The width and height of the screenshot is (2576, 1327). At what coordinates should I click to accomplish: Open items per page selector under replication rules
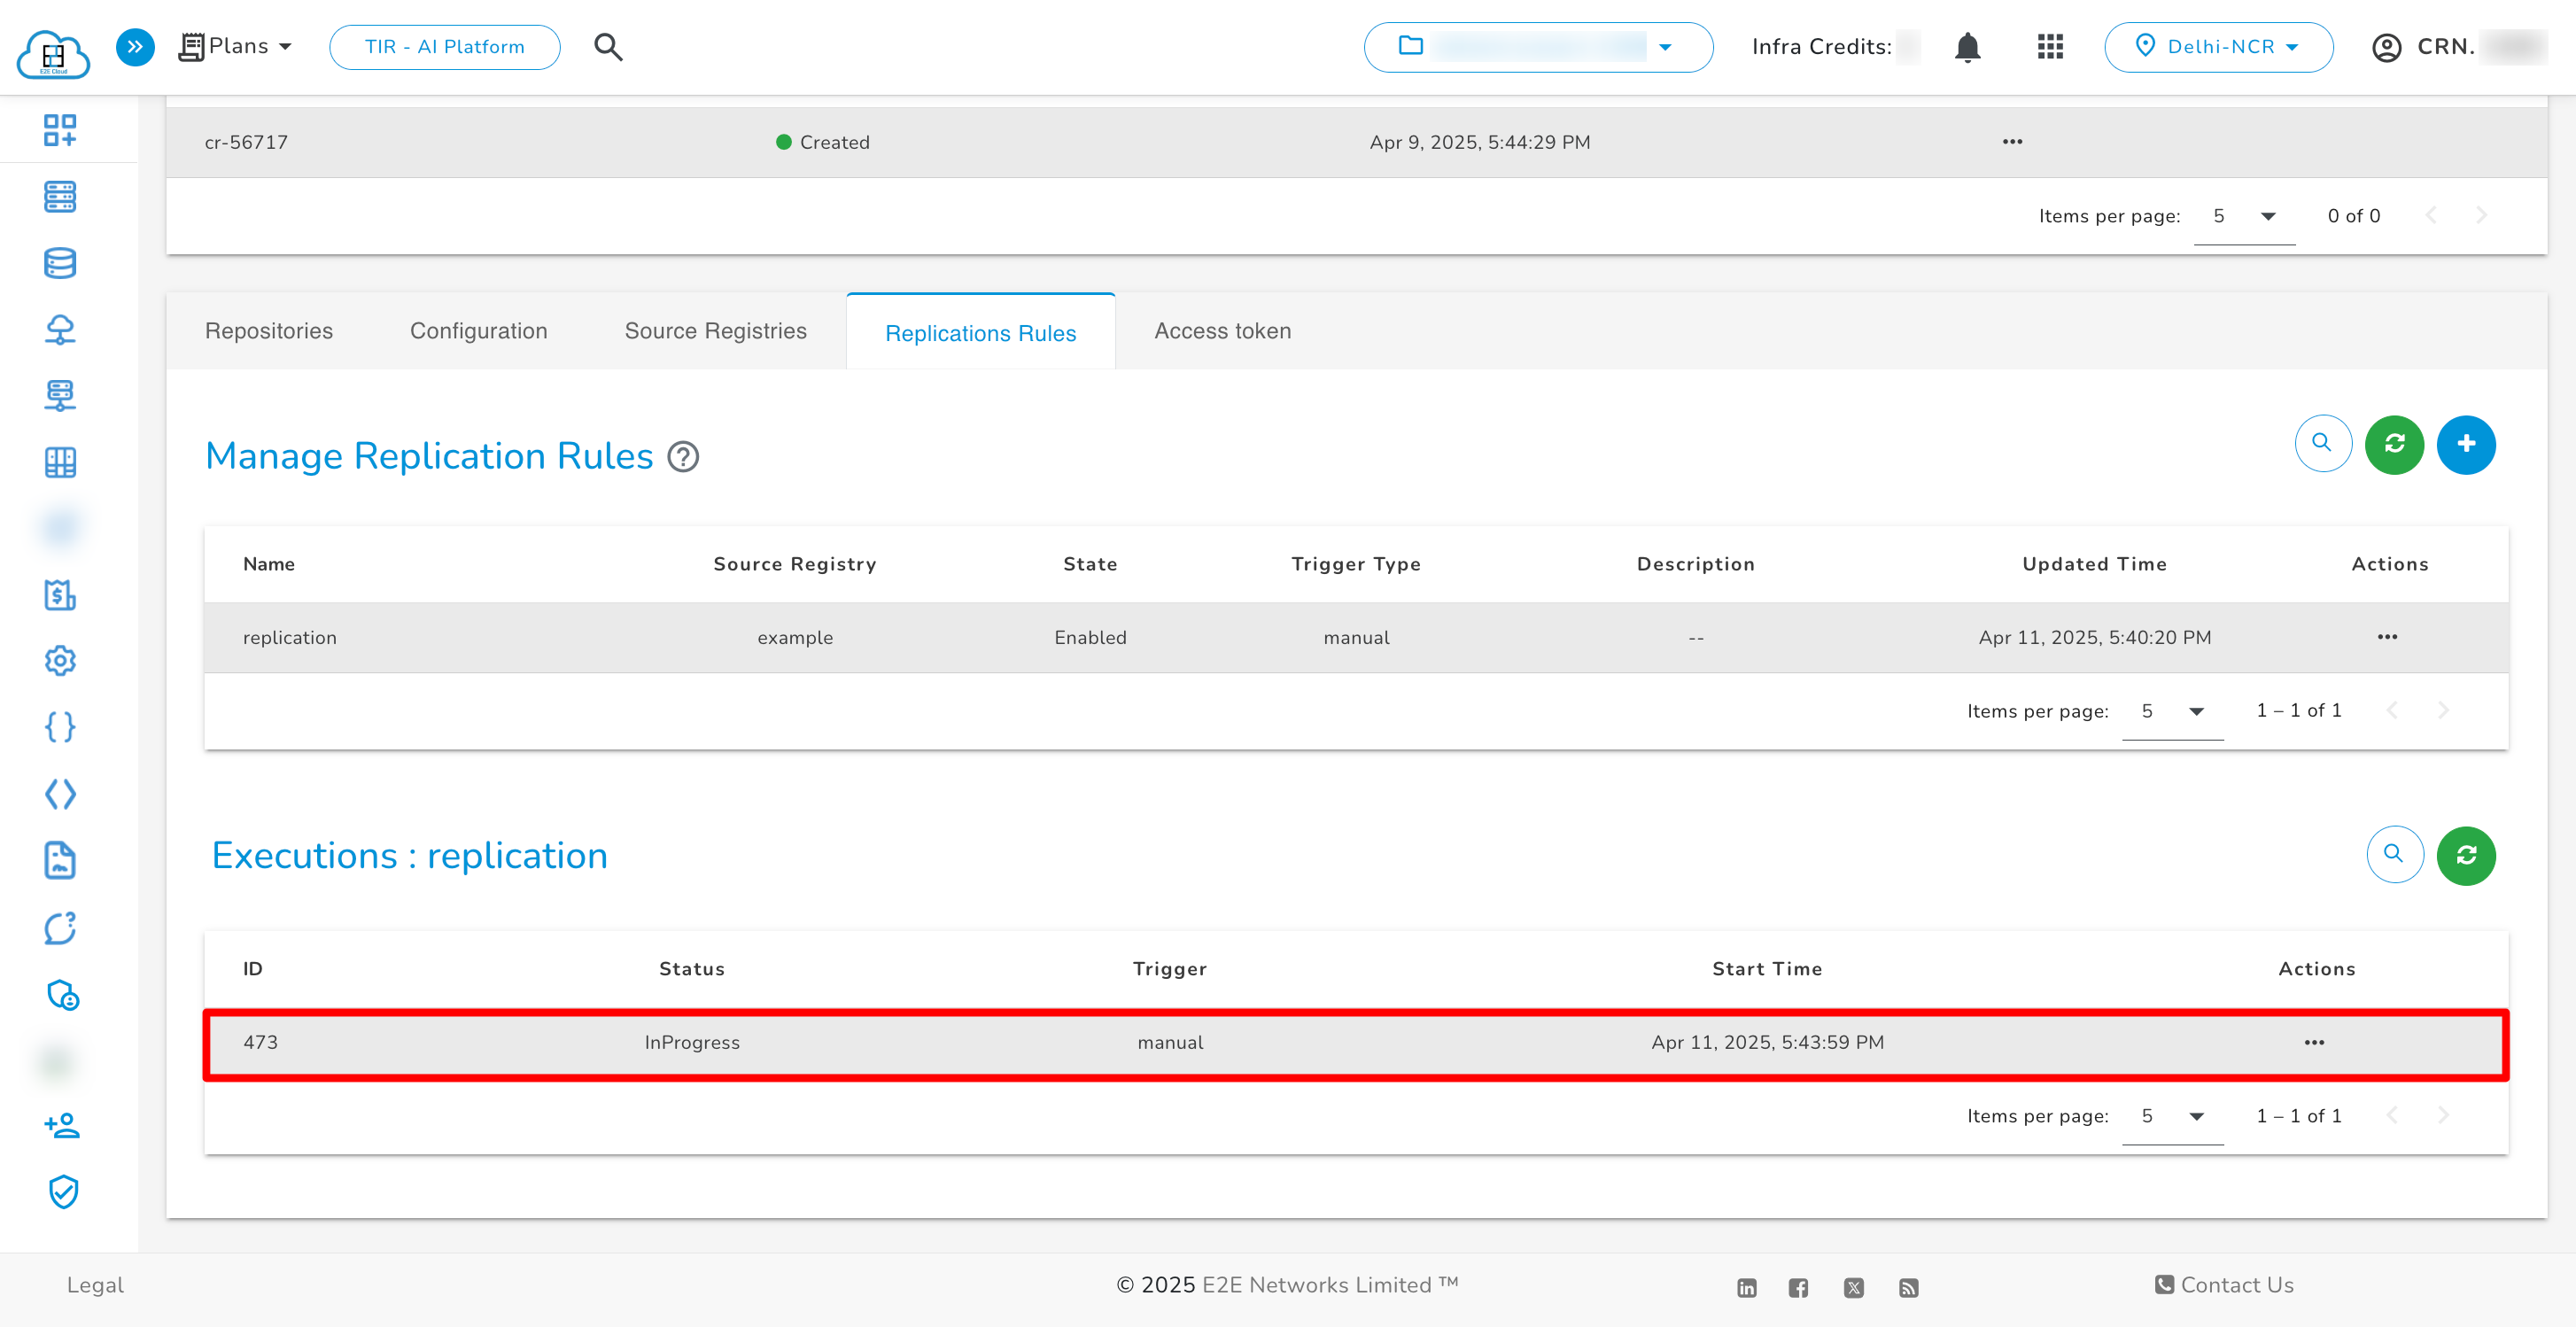point(2172,711)
